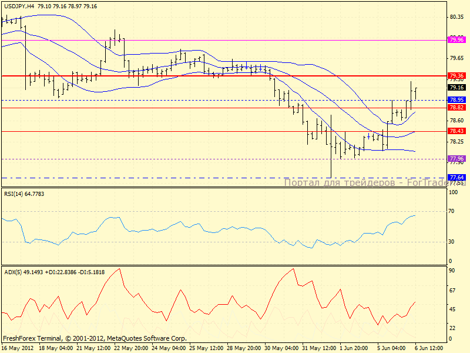Click the 6 Jun 12:00 time label
Viewport: 470px width, 353px height.
tap(429, 348)
